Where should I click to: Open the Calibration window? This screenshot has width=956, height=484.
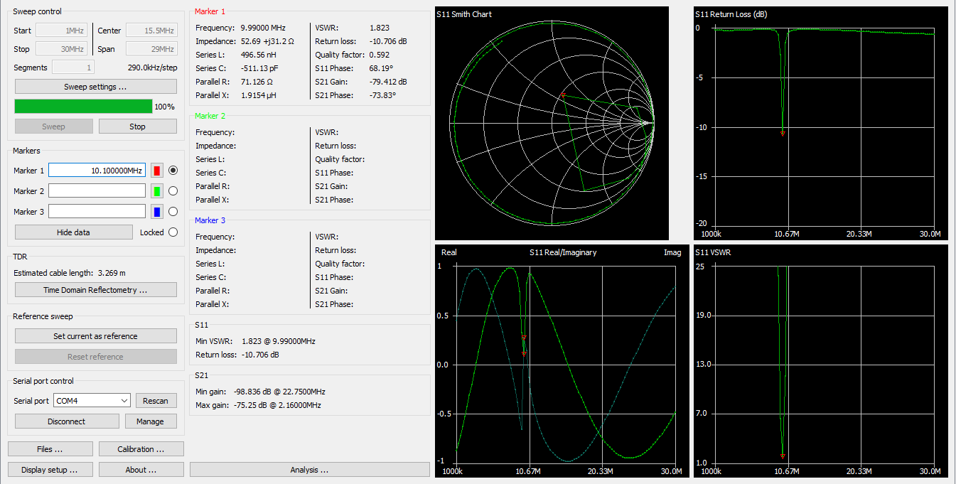point(141,449)
